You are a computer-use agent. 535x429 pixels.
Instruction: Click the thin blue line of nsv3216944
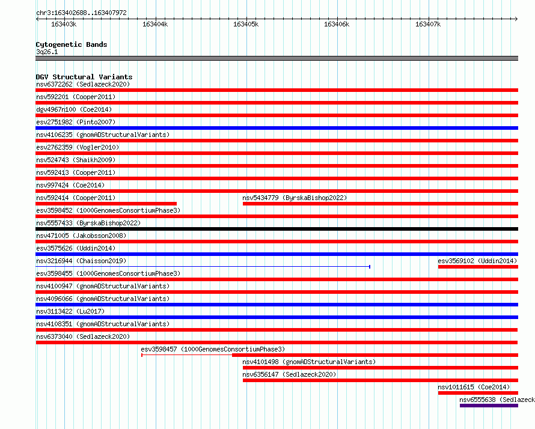coord(203,267)
